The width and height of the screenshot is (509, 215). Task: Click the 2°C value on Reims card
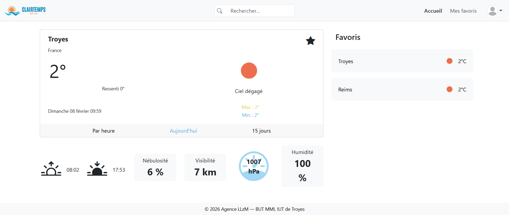(x=462, y=90)
